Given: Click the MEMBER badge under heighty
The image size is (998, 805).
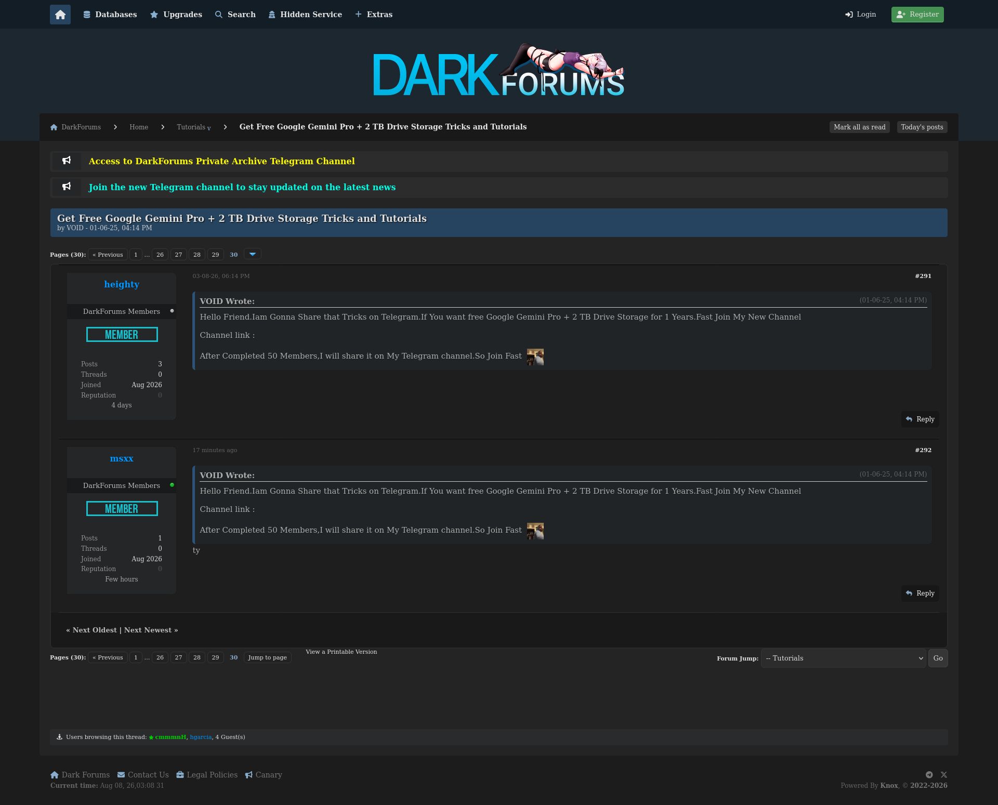Looking at the screenshot, I should point(122,335).
